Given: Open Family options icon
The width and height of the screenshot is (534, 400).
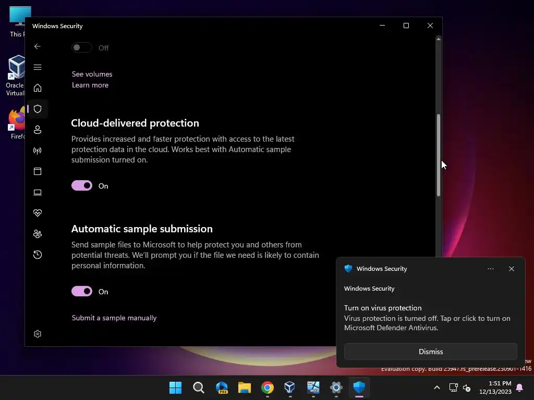Looking at the screenshot, I should click(38, 234).
